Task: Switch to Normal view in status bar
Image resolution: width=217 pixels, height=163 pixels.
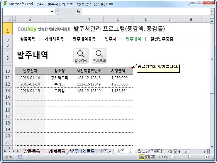Action: coord(142,157)
